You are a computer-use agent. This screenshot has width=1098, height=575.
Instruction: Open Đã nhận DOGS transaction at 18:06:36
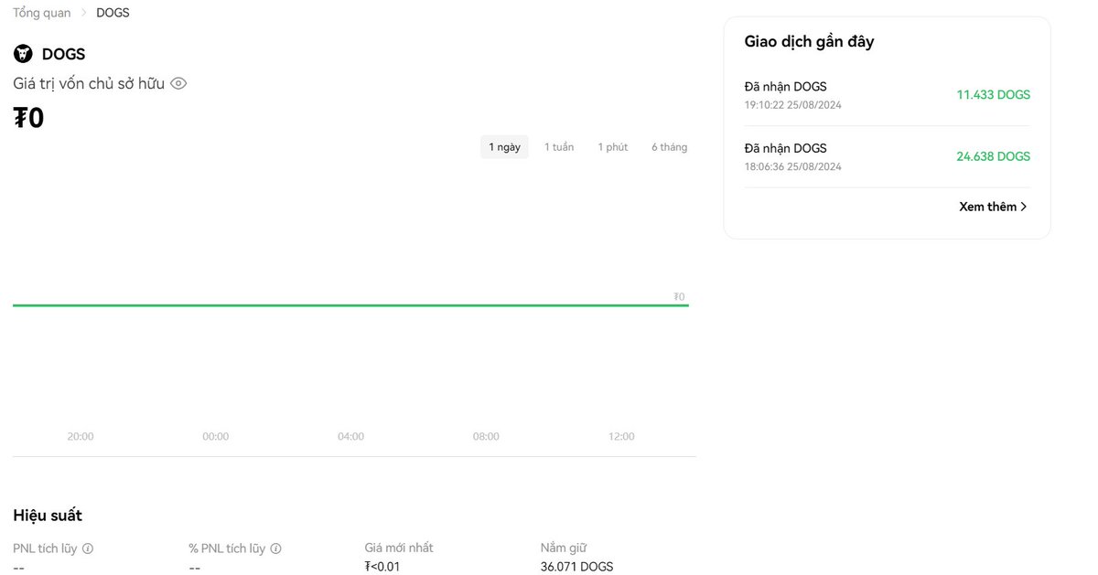(x=888, y=157)
